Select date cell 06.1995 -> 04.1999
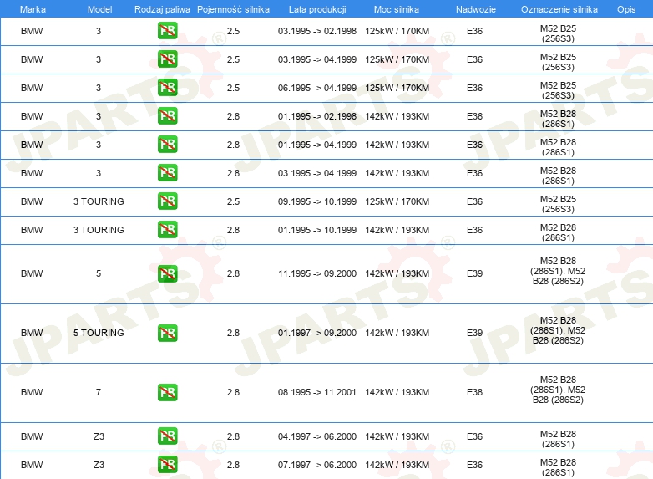The image size is (653, 479). [x=317, y=88]
